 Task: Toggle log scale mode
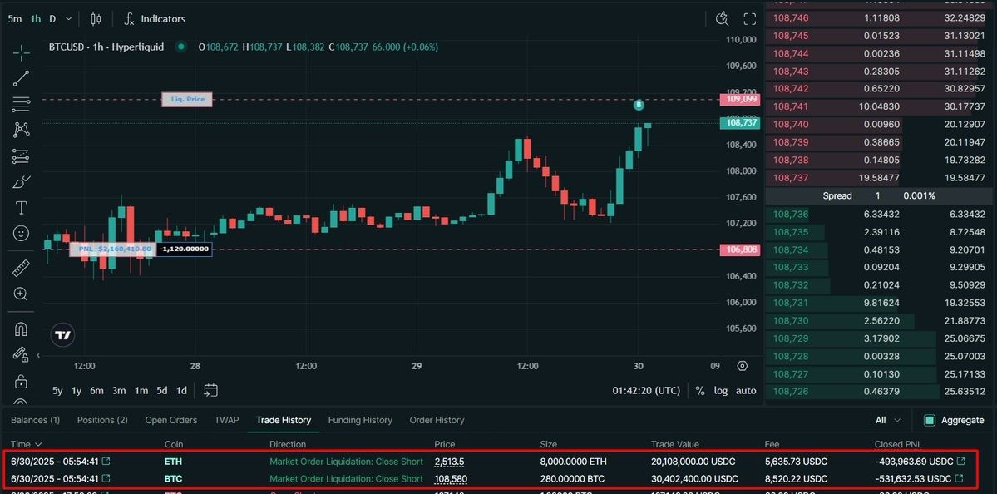720,390
